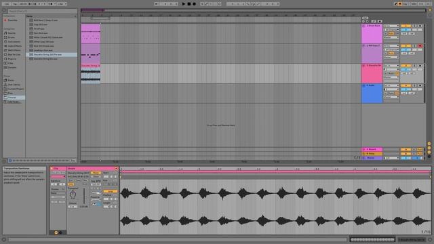
Task: Open the clip color chooser dropdown
Action: 58,176
